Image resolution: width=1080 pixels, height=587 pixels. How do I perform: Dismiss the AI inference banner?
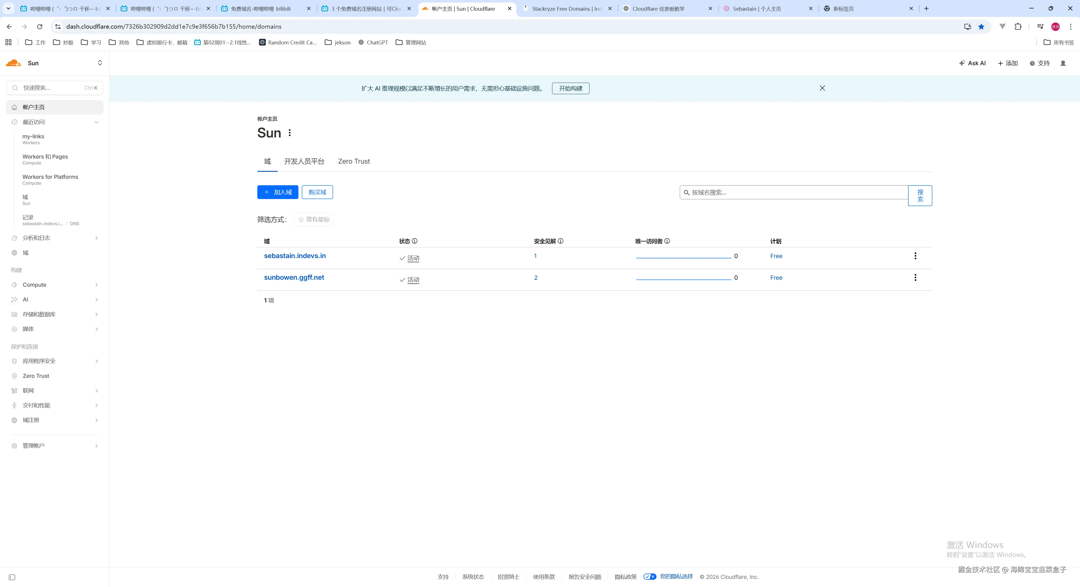click(x=822, y=88)
